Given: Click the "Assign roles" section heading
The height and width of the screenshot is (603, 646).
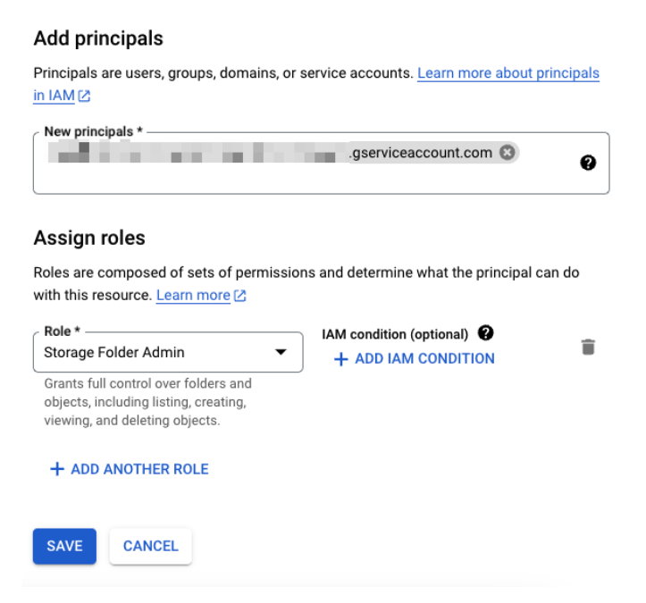Looking at the screenshot, I should click(89, 239).
